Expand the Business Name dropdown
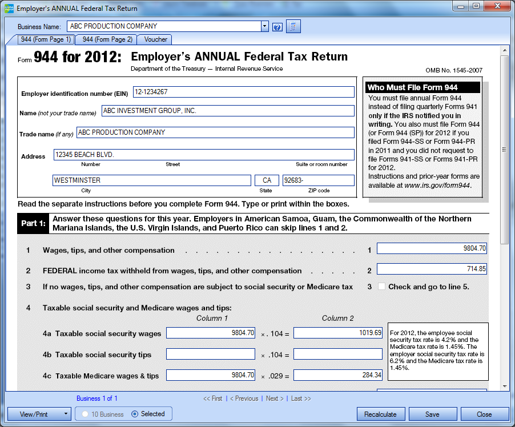 click(264, 26)
